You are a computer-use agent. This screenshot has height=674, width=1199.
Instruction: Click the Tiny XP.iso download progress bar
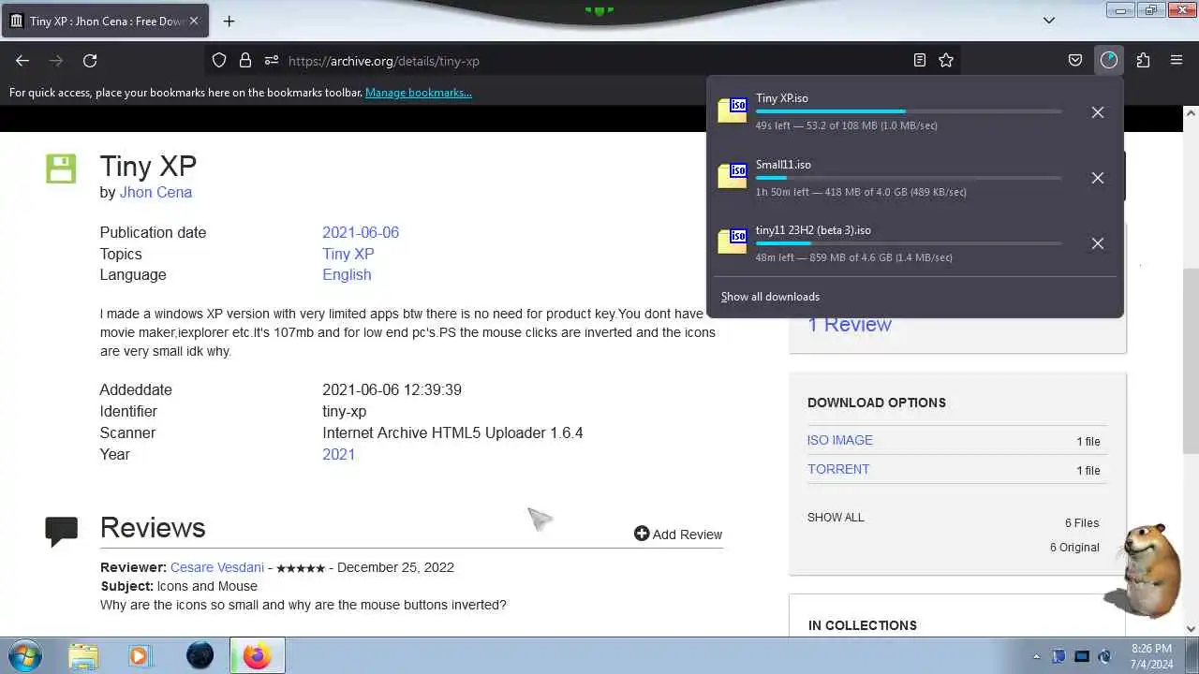(x=909, y=111)
